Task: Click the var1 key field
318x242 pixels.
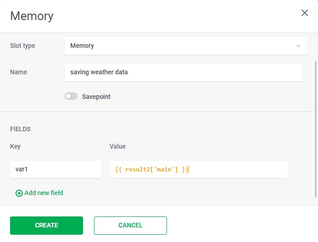Action: click(x=56, y=170)
